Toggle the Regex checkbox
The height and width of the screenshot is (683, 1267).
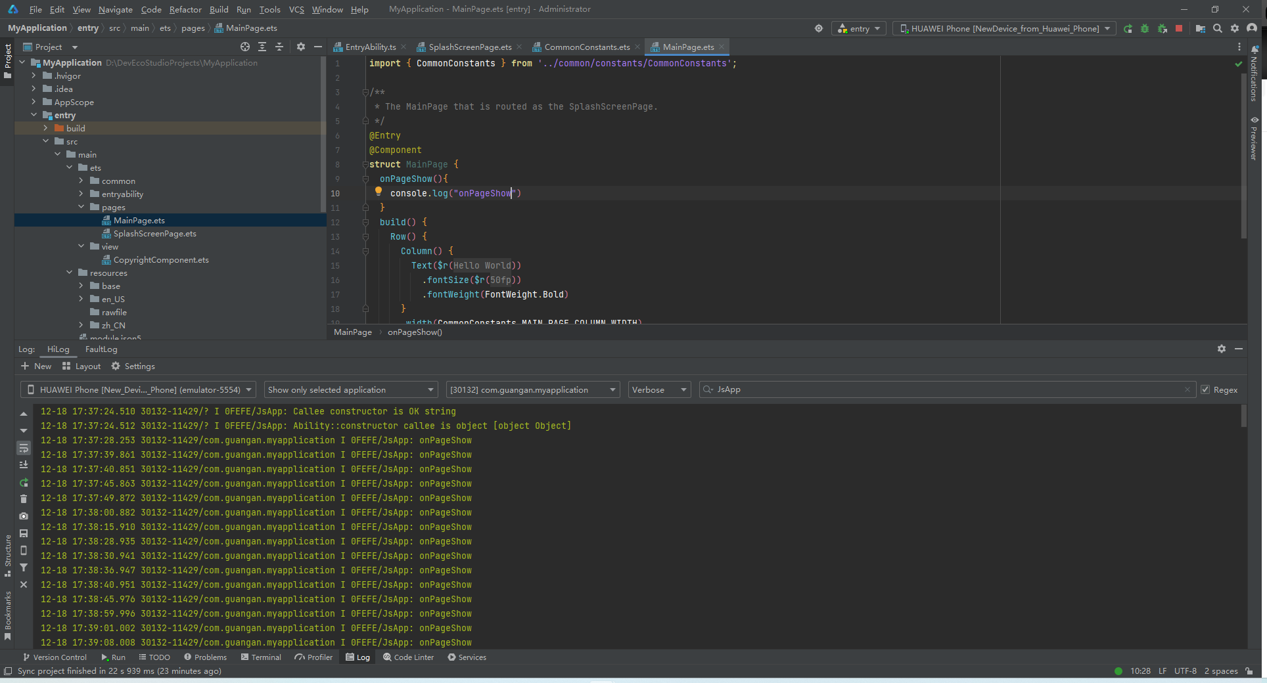[x=1205, y=389]
